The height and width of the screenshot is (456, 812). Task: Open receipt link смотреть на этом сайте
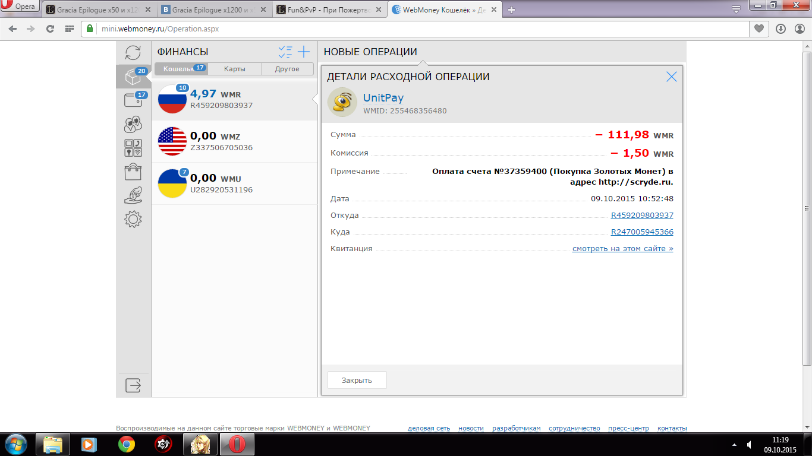click(x=622, y=249)
